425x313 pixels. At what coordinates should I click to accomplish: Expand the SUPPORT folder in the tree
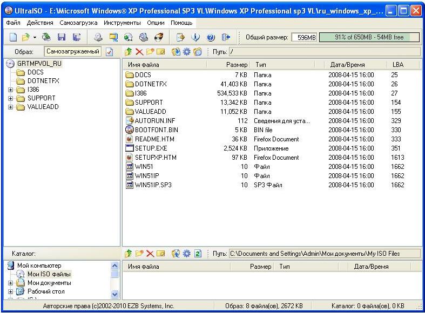tap(10, 98)
